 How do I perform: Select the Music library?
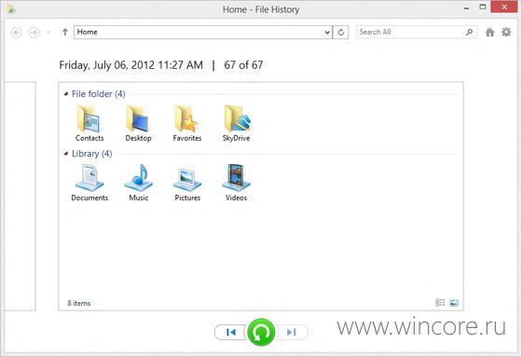pos(139,183)
